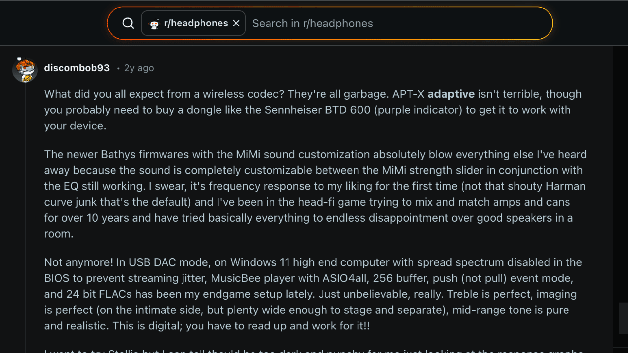This screenshot has width=628, height=353.
Task: Click the 2y ago timestamp
Action: (138, 68)
